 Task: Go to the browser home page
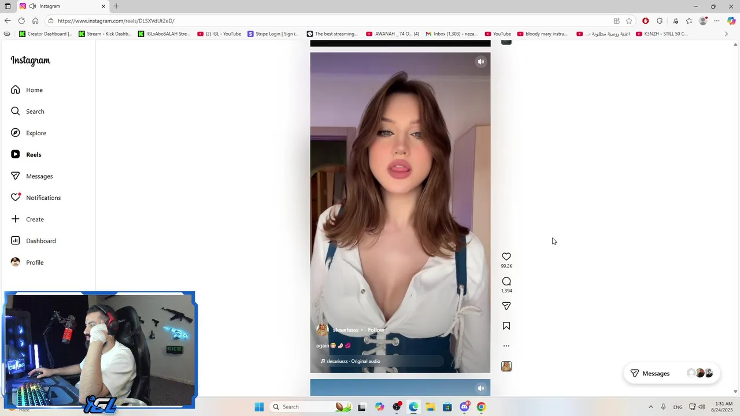(x=35, y=21)
